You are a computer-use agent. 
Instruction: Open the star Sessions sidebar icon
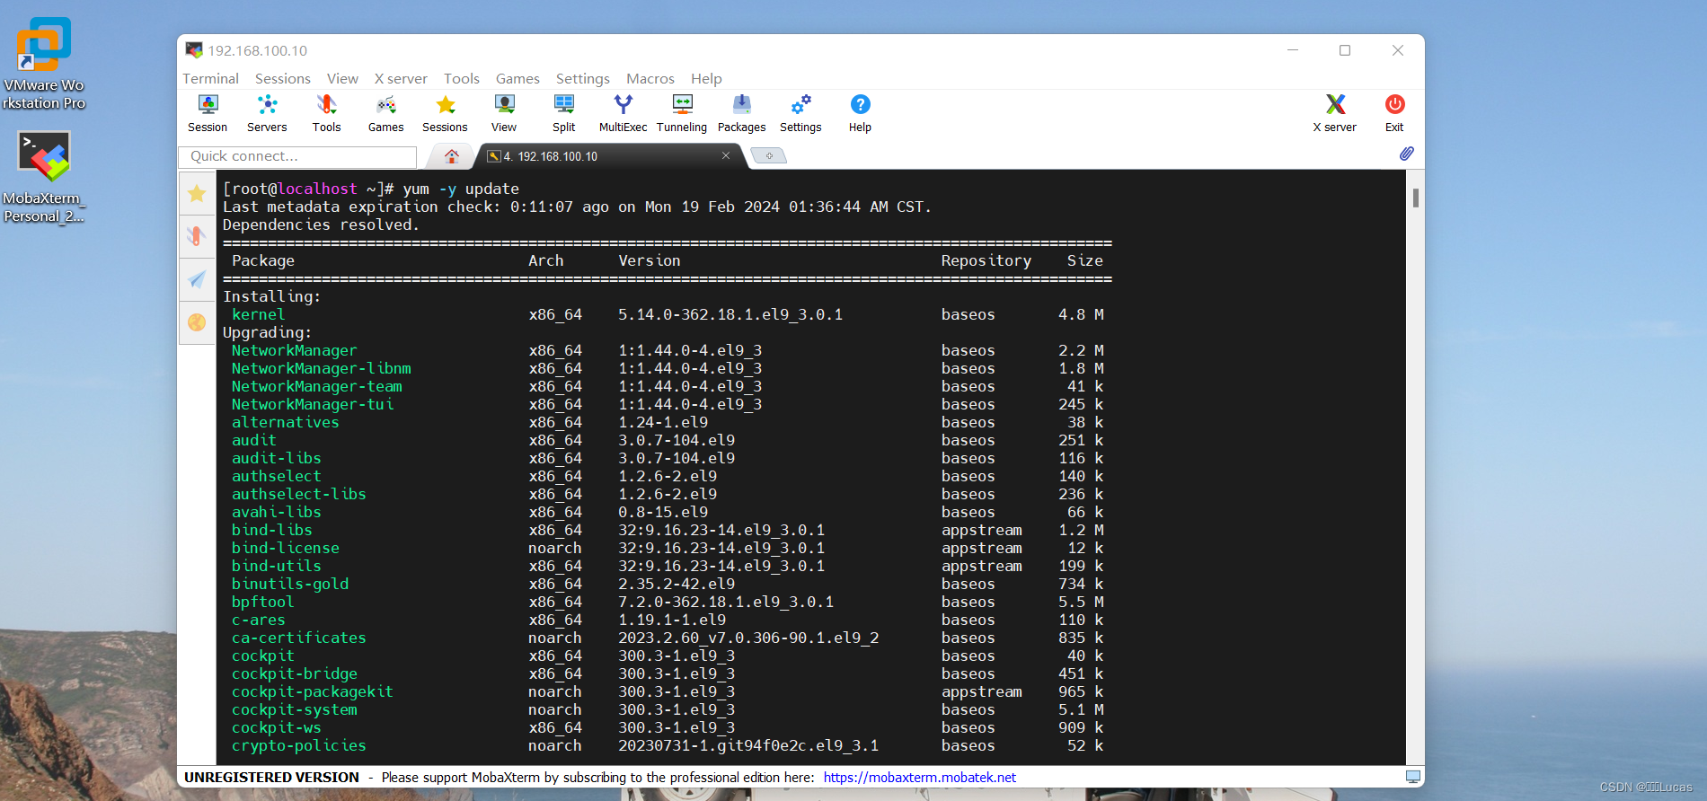pos(197,193)
